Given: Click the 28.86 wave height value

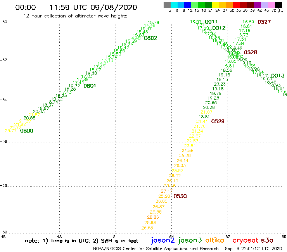Looking at the screenshot, I should coord(153,217).
